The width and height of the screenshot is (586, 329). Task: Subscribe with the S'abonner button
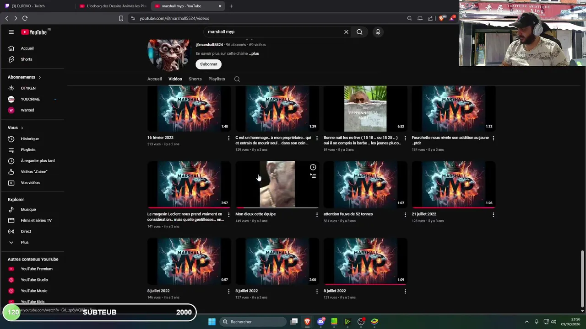click(209, 64)
